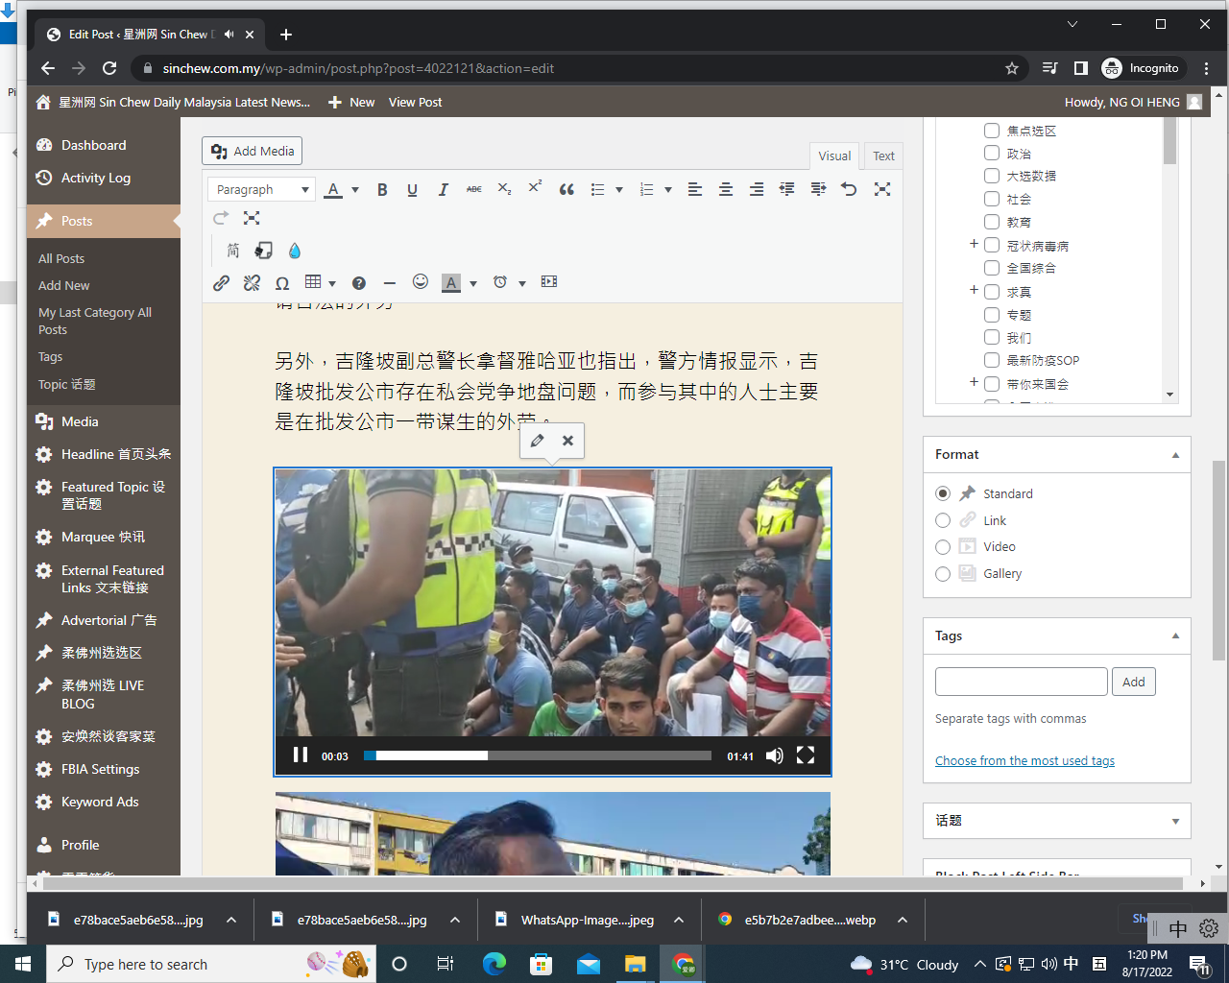Switch to the Text editor tab
Viewport: 1229px width, 983px height.
tap(883, 156)
